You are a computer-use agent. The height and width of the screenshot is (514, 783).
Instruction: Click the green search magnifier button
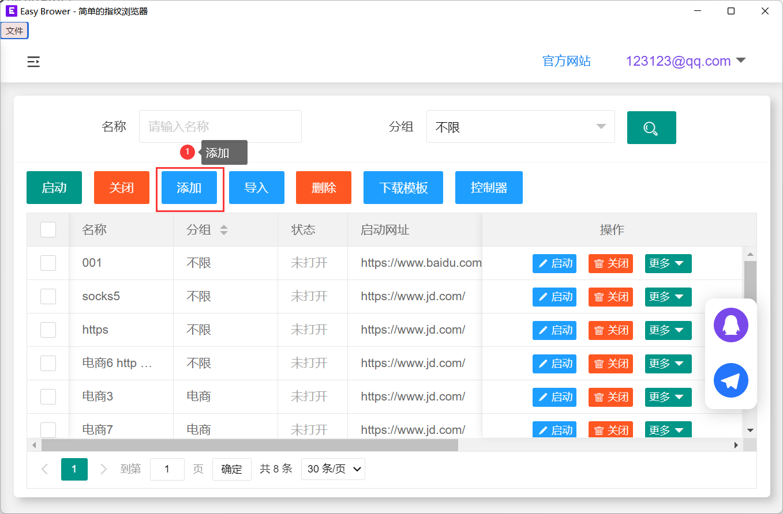coord(651,127)
